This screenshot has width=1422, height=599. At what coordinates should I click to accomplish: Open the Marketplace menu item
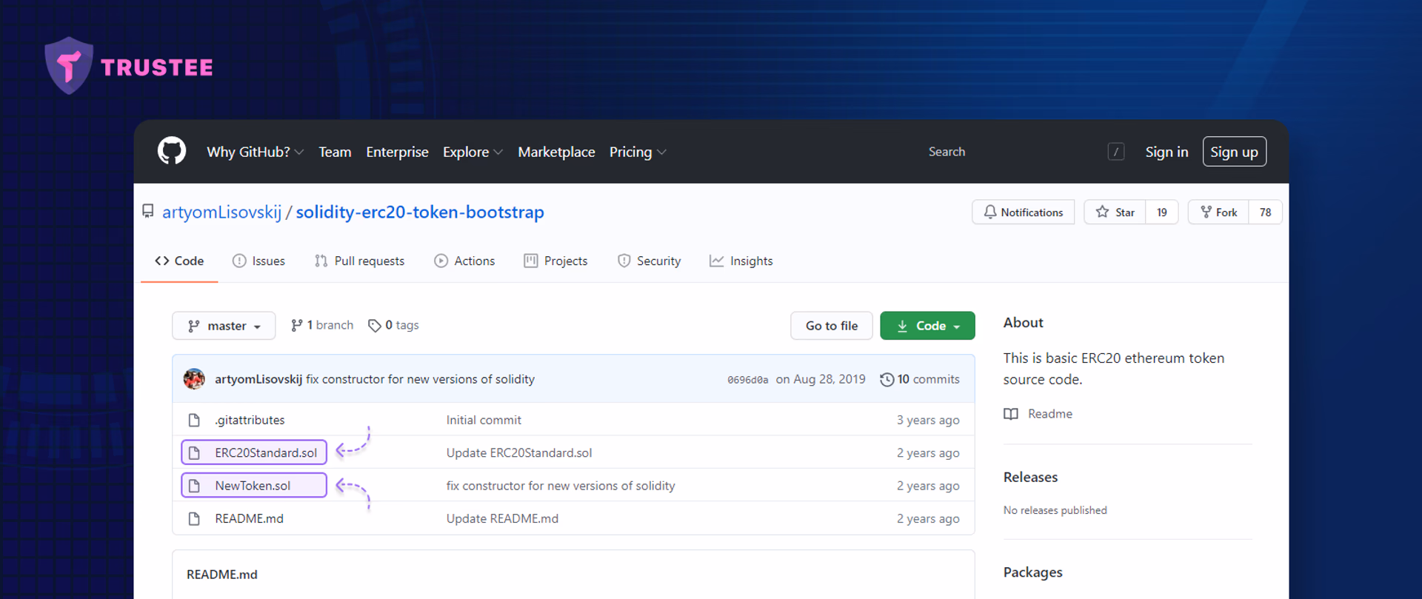556,152
